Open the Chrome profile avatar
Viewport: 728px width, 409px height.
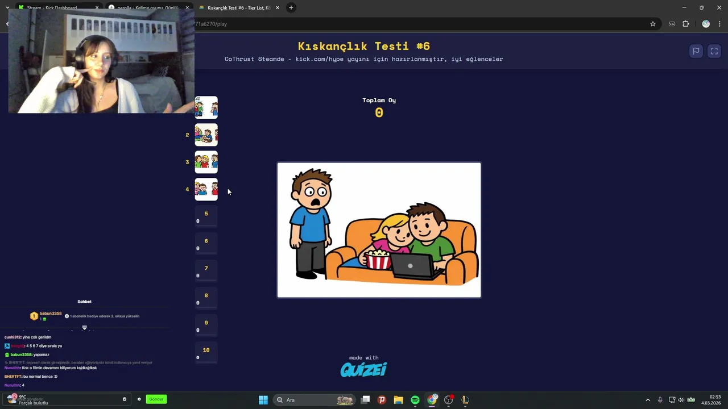(706, 24)
